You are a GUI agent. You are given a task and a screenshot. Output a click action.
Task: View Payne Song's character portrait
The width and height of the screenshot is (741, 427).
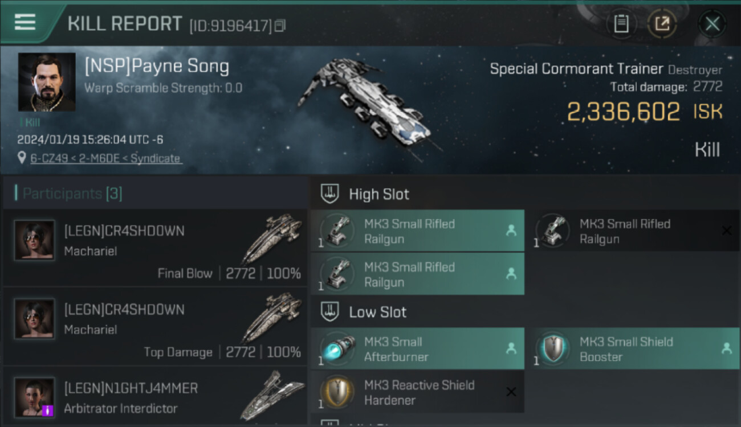point(47,82)
